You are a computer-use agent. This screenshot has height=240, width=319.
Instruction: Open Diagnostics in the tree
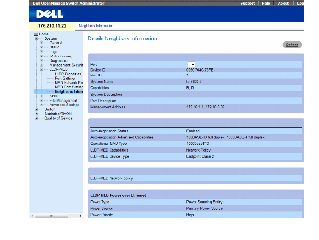59,61
